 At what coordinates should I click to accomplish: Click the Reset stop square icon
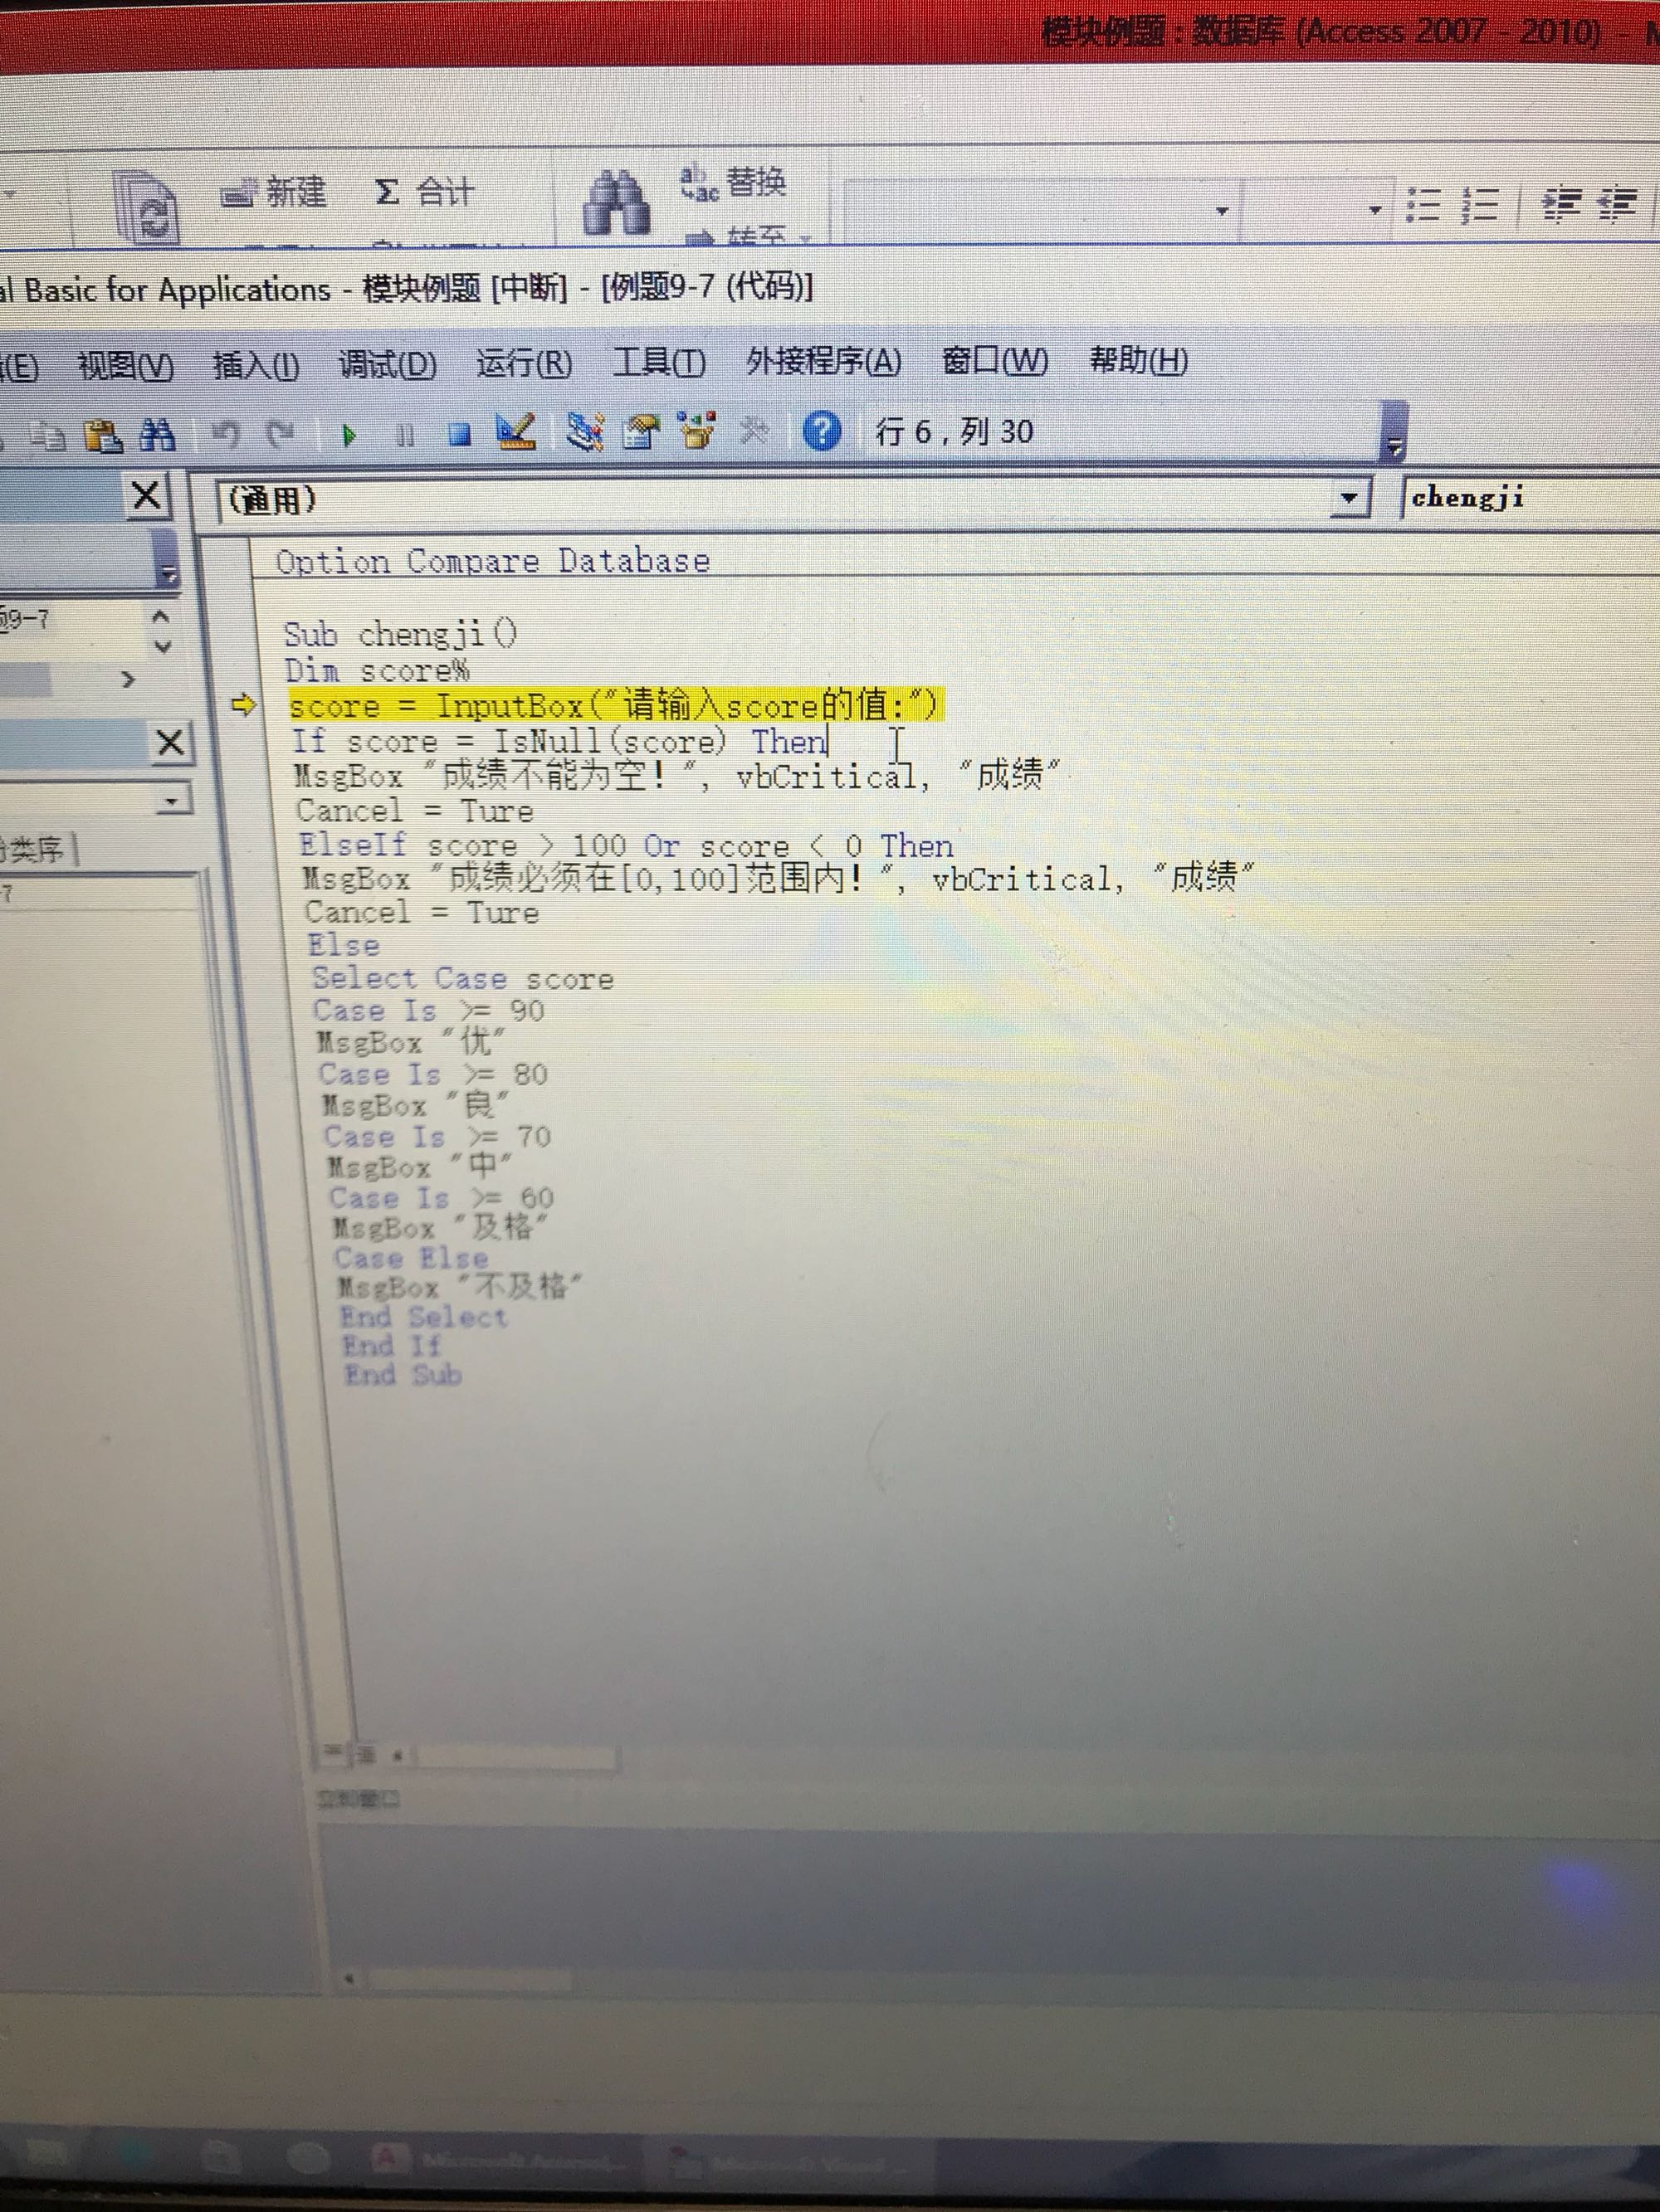pyautogui.click(x=459, y=434)
